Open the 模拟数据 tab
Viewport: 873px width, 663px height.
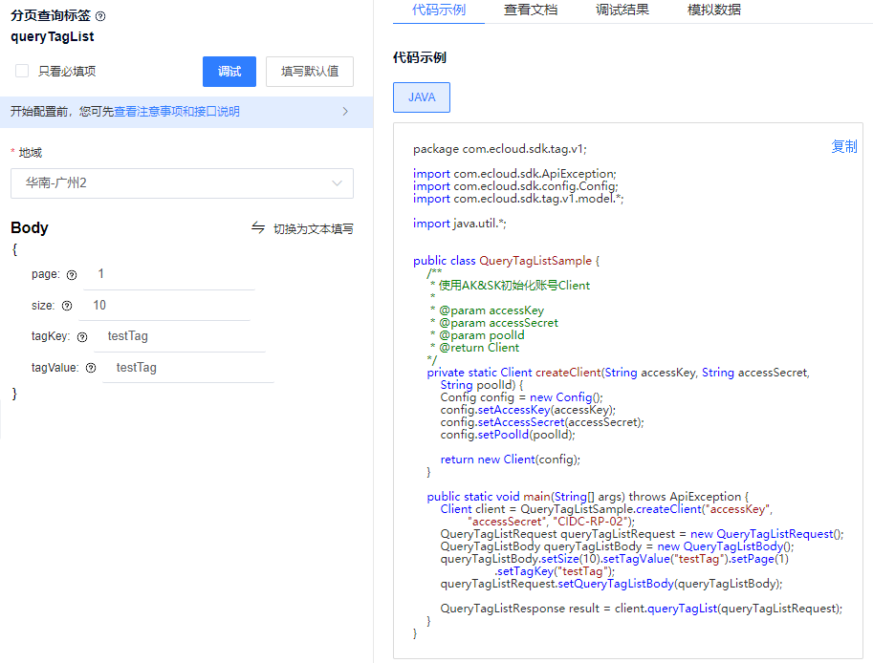714,10
